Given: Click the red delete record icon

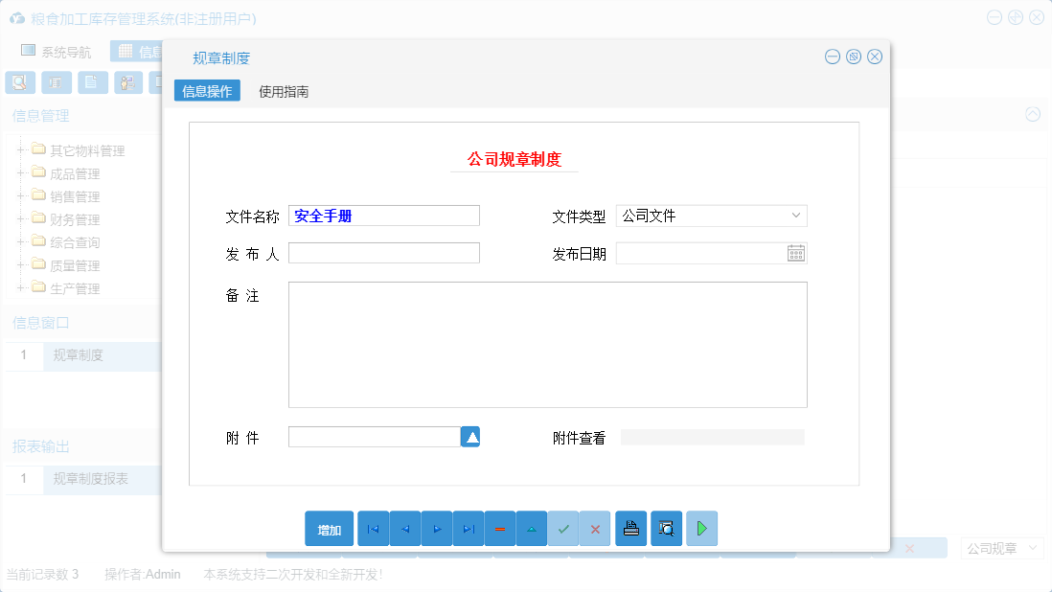Looking at the screenshot, I should tap(499, 528).
